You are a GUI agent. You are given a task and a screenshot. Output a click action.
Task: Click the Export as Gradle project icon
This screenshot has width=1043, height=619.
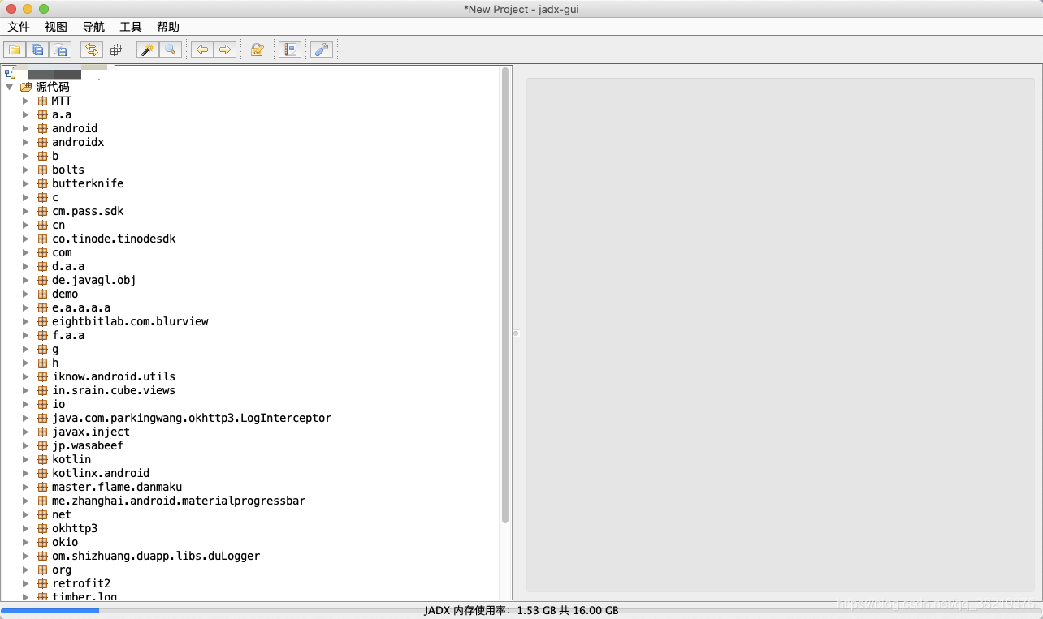60,49
